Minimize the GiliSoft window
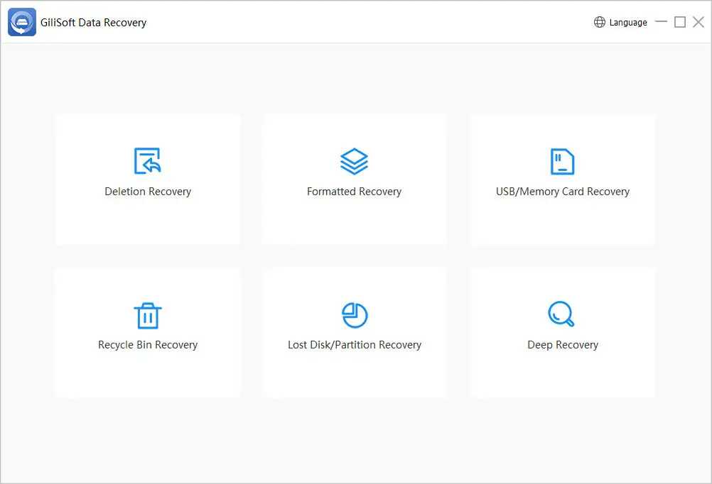Viewport: 712px width, 484px height. [x=661, y=22]
